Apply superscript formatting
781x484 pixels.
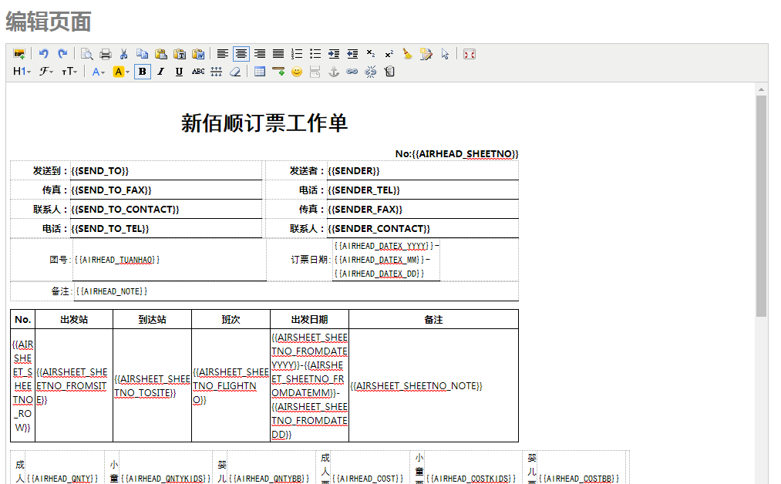pos(389,54)
